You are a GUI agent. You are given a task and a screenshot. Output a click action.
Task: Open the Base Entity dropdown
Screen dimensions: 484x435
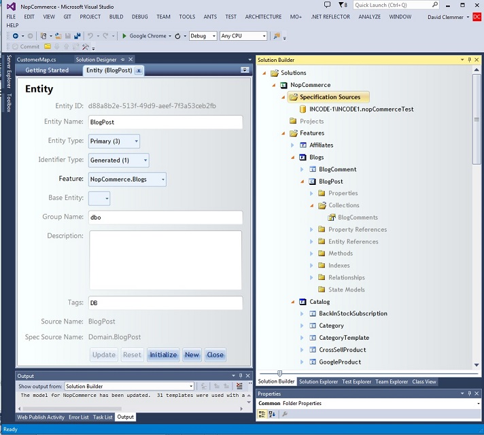coord(107,198)
